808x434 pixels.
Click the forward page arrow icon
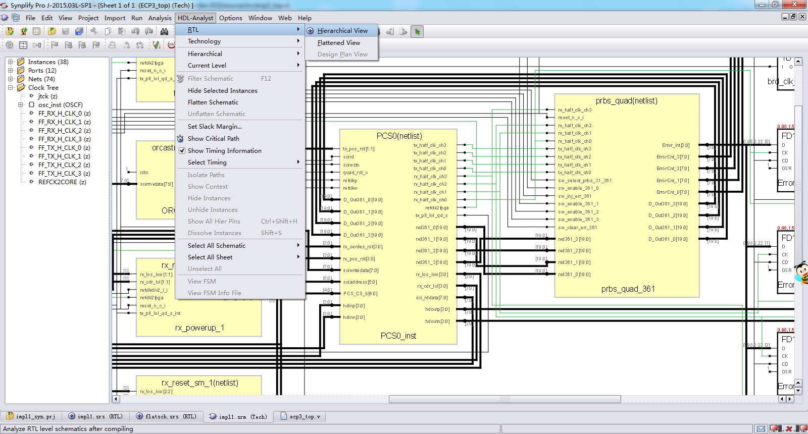pos(403,31)
